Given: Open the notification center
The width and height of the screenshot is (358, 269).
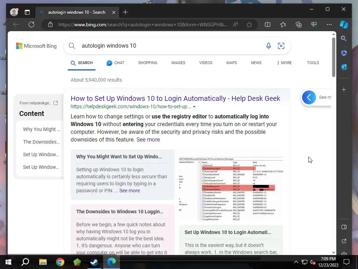Looking at the screenshot, I should (x=346, y=262).
